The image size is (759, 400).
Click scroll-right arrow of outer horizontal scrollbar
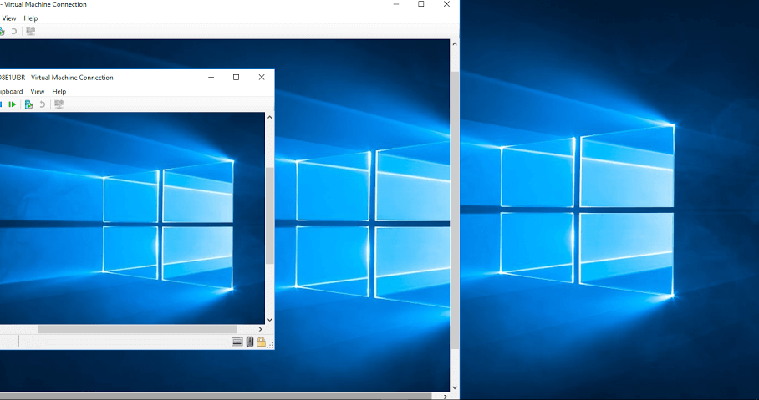coord(446,397)
